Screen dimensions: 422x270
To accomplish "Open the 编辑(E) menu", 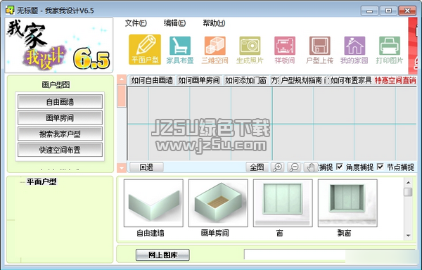I will pos(174,23).
